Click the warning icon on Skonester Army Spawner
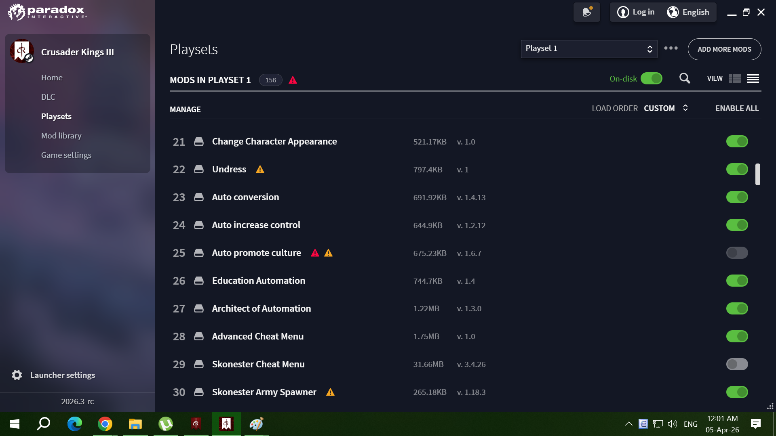The width and height of the screenshot is (776, 436). click(331, 392)
